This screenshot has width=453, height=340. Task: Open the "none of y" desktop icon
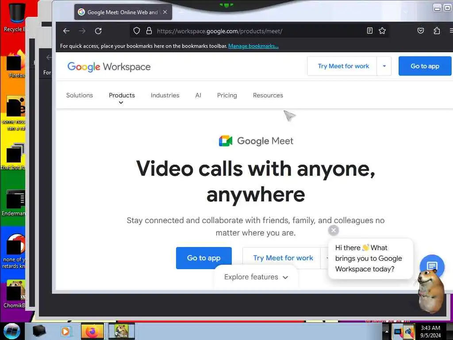(x=14, y=251)
